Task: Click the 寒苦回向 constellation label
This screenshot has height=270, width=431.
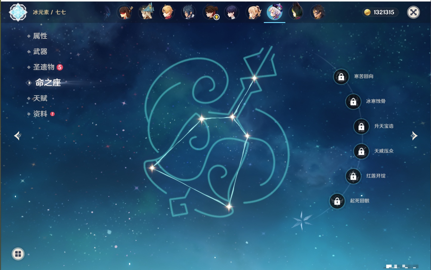Action: 364,76
